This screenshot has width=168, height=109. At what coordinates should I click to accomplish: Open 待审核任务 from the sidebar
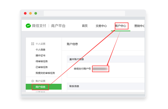click(42, 61)
